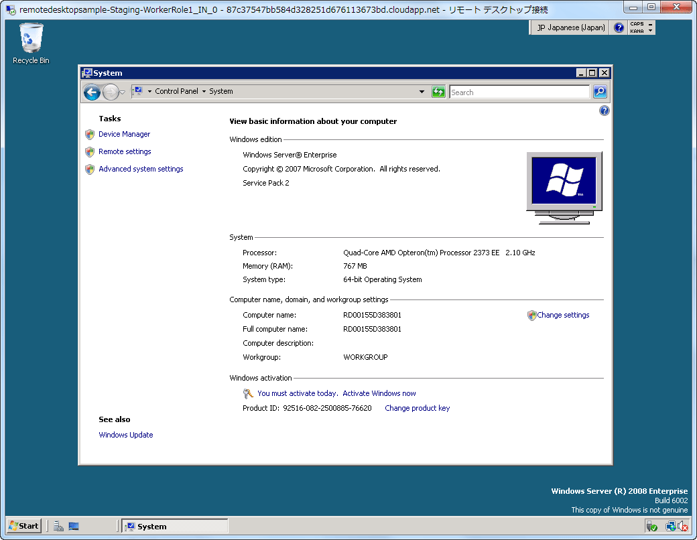
Task: Click the muted volume tray icon
Action: pos(683,527)
